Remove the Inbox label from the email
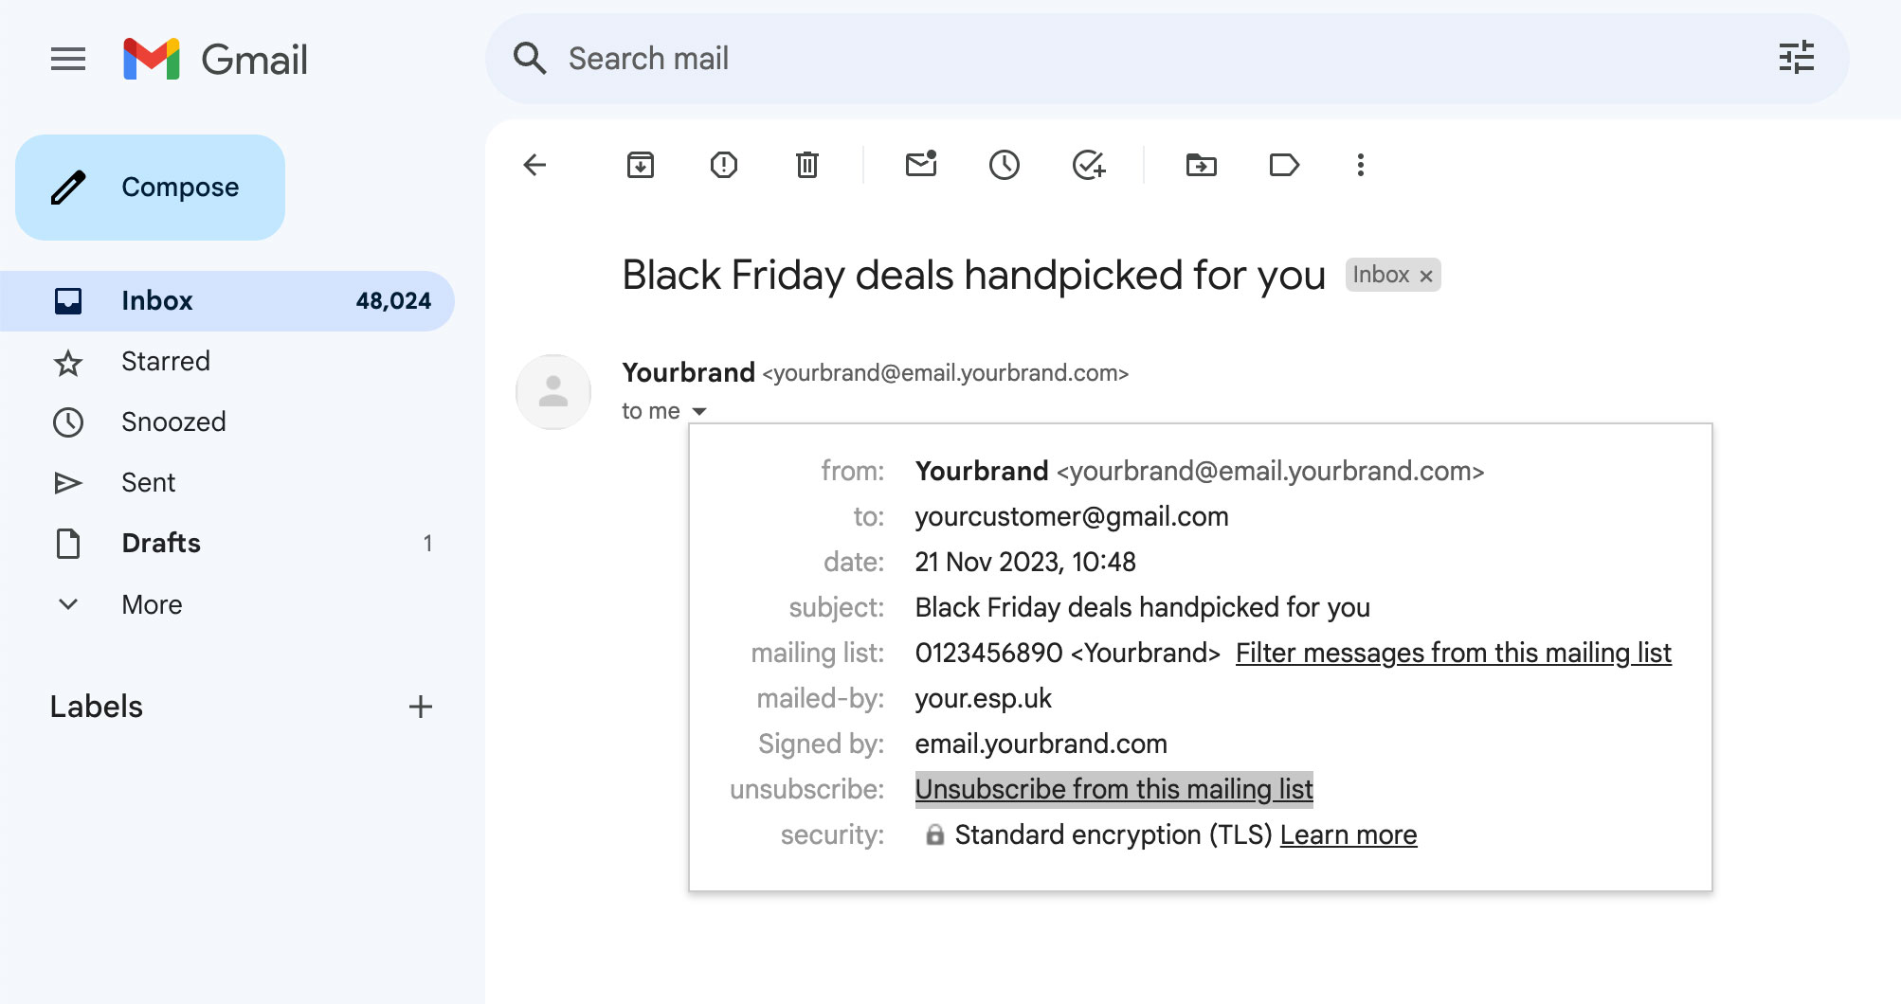 coord(1425,276)
